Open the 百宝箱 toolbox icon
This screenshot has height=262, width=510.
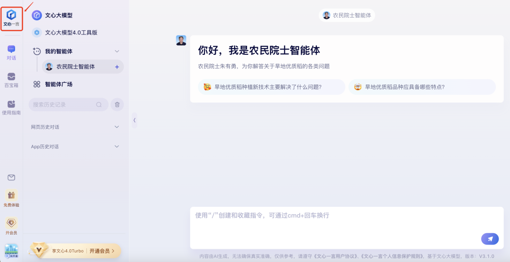coord(11,76)
